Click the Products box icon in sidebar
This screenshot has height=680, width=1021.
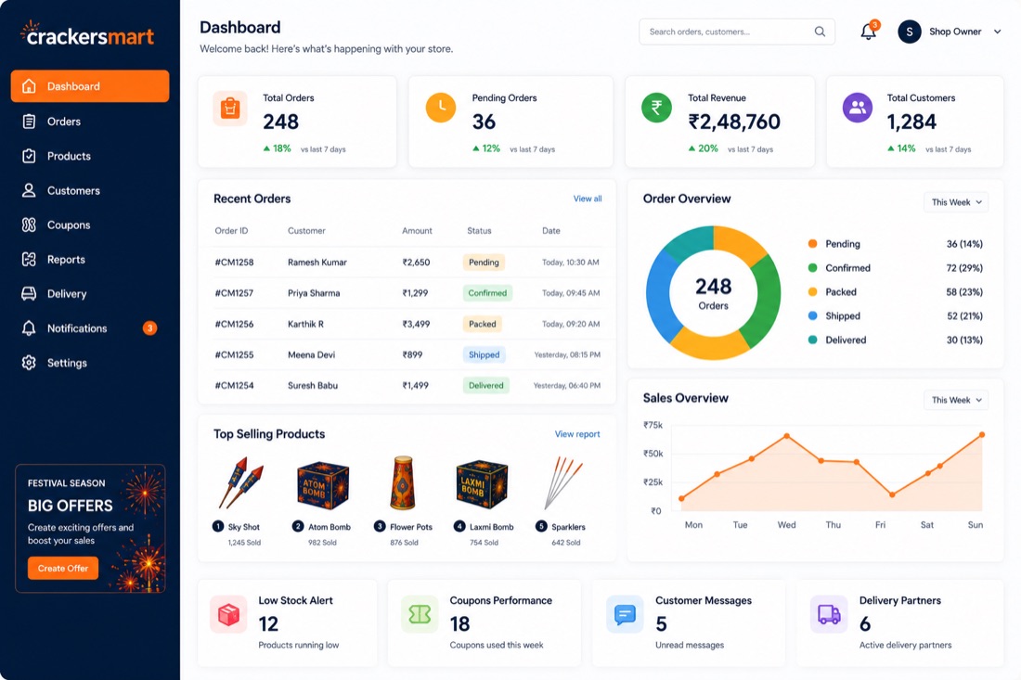coord(29,156)
